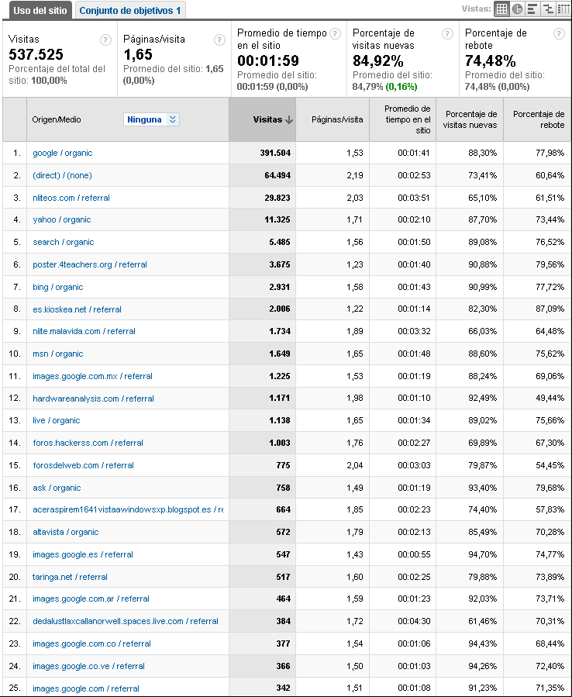Sort by Porcentaje de visitas nuevas header

[470, 119]
